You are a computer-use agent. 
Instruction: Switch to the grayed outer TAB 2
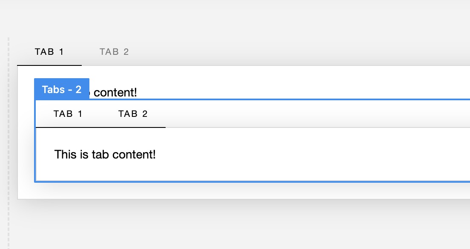(x=114, y=52)
